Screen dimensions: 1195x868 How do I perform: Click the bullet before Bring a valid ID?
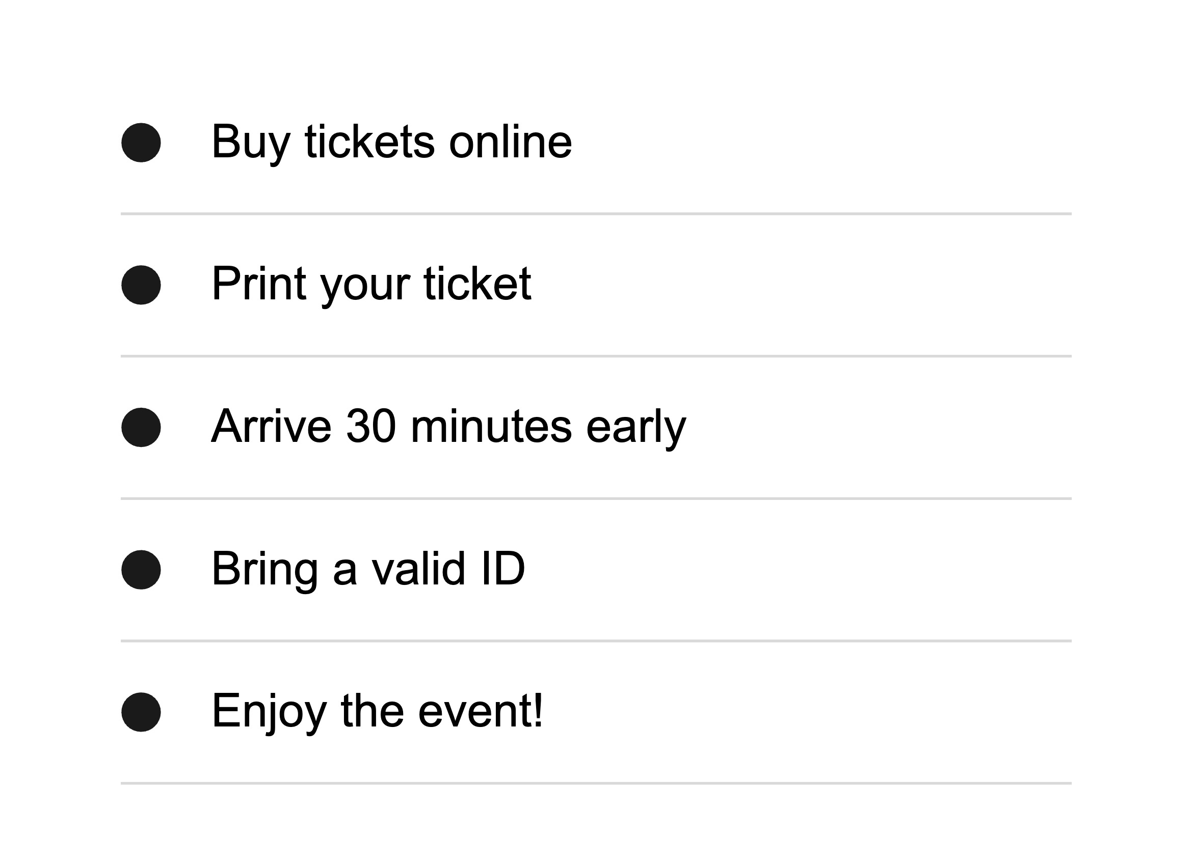tap(141, 570)
